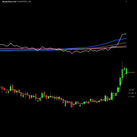The height and width of the screenshot is (137, 137).
Task: Click the horizontal orange last-price line
Action: 131,72
